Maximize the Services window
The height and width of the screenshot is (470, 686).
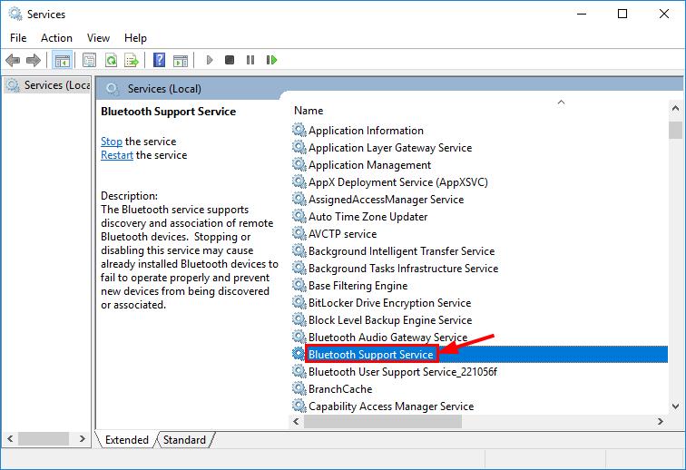[x=622, y=14]
